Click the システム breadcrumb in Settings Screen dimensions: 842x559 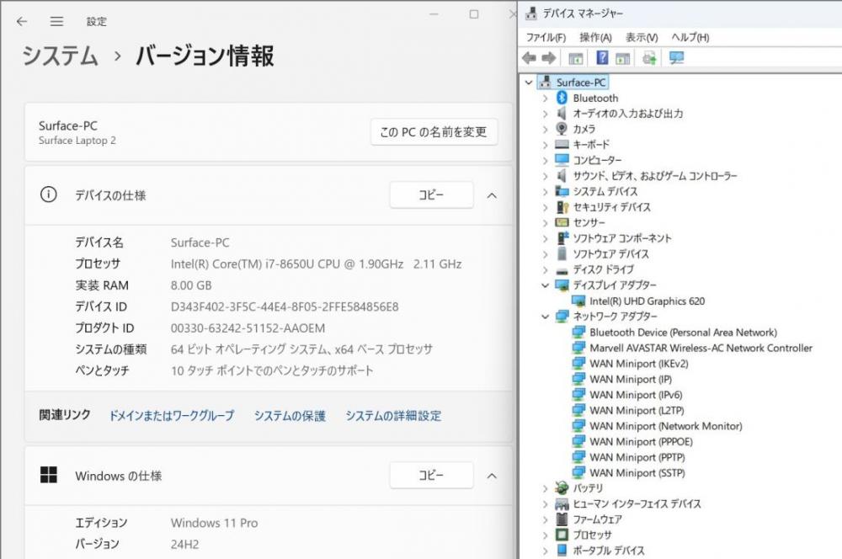(60, 56)
